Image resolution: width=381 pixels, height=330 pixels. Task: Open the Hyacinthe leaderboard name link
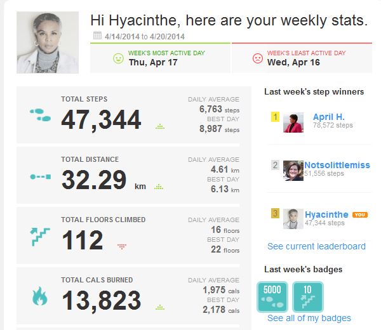326,214
